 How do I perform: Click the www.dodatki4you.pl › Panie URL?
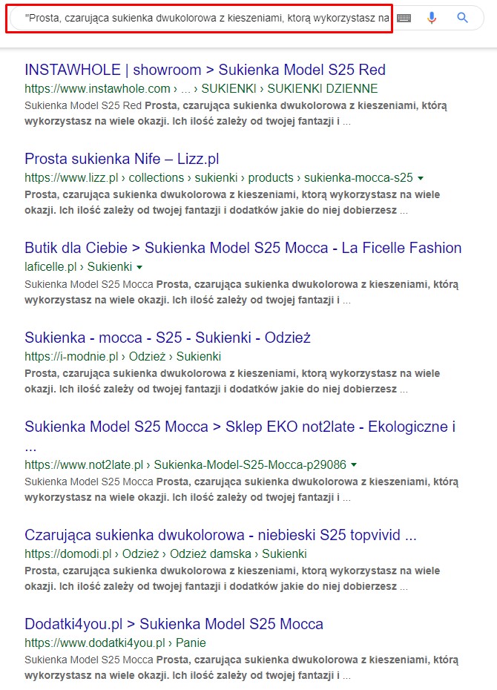[x=115, y=643]
